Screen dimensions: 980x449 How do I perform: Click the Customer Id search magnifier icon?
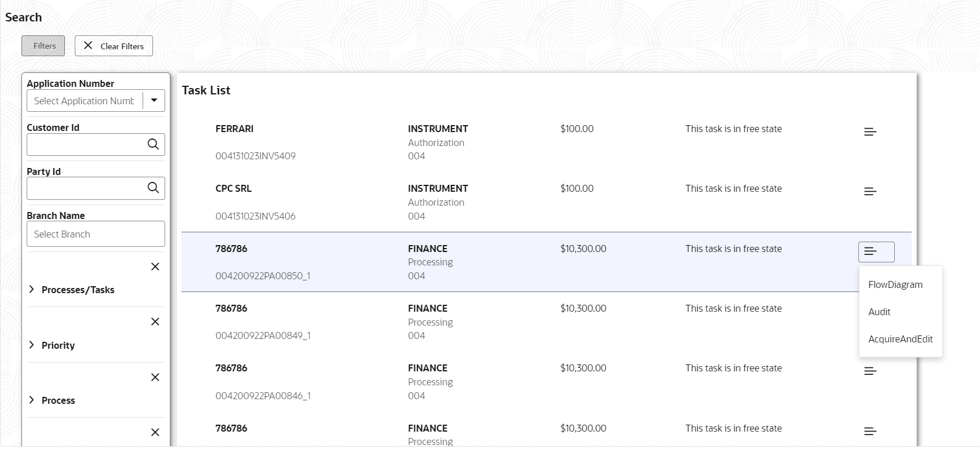point(153,144)
